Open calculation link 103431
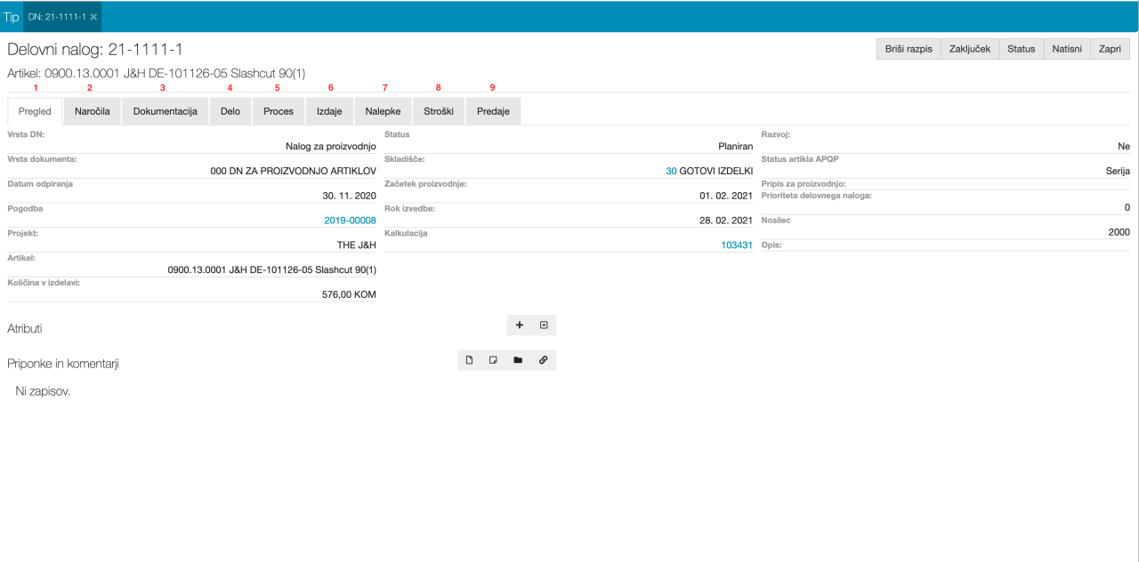Image resolution: width=1139 pixels, height=562 pixels. pos(737,245)
